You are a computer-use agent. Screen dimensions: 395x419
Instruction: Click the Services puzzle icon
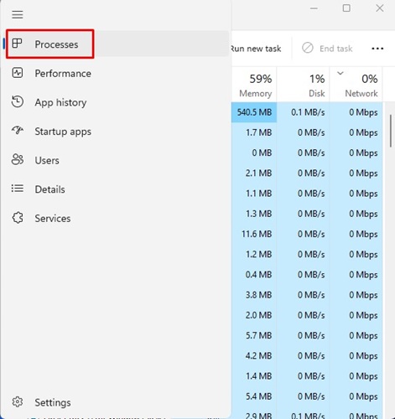point(18,218)
